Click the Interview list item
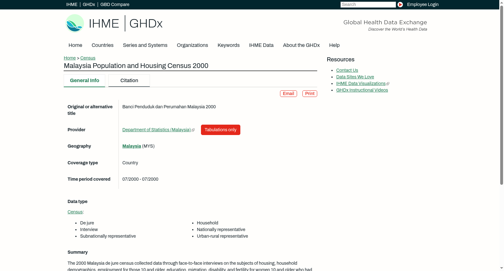504x271 pixels. [89, 229]
